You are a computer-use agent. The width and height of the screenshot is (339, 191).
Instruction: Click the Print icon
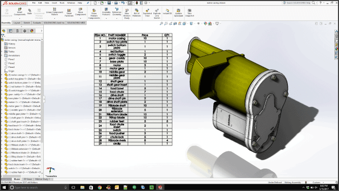(116, 3)
